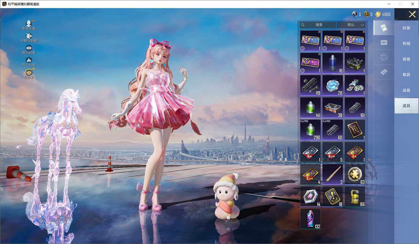
Task: Select the green paint can with count 141
Action: point(310,108)
